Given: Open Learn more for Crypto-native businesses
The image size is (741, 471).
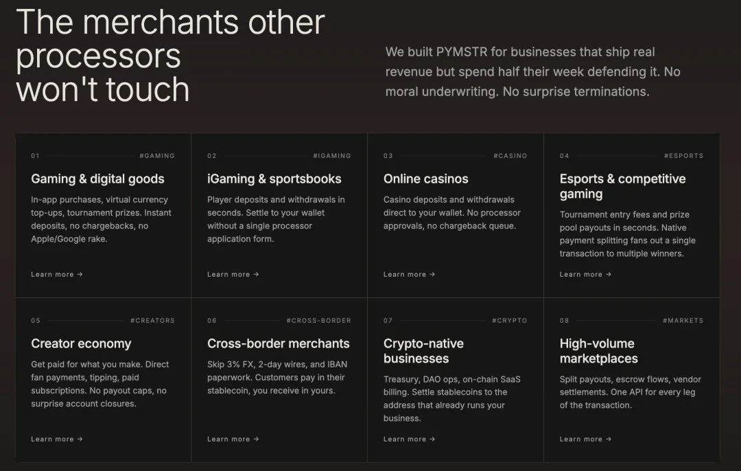Looking at the screenshot, I should 409,439.
